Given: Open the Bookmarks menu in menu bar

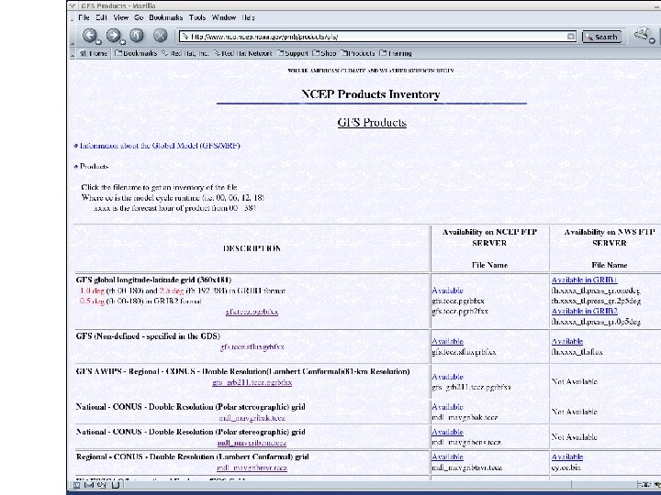Looking at the screenshot, I should pos(165,17).
